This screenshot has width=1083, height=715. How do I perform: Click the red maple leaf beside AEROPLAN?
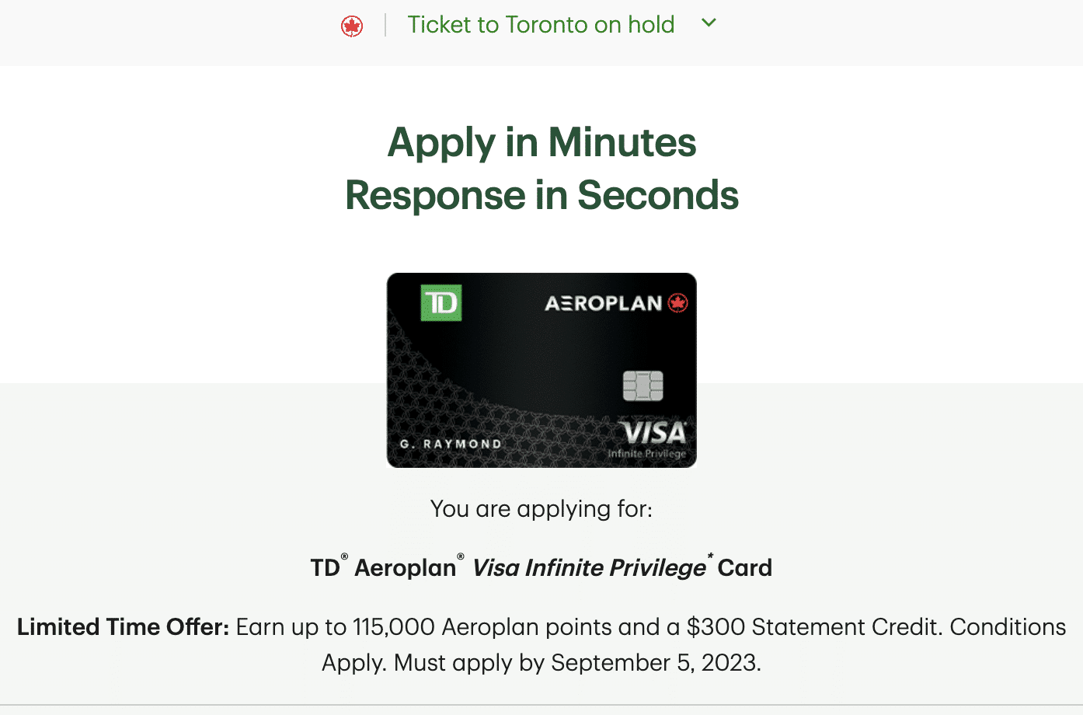pos(678,303)
